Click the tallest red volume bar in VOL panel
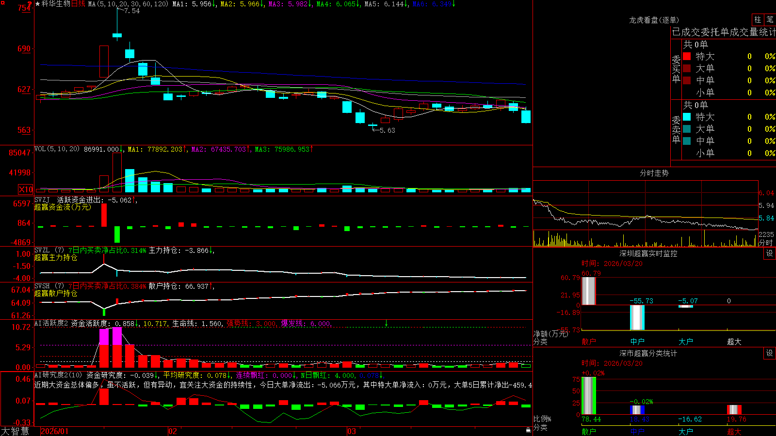 coord(117,172)
